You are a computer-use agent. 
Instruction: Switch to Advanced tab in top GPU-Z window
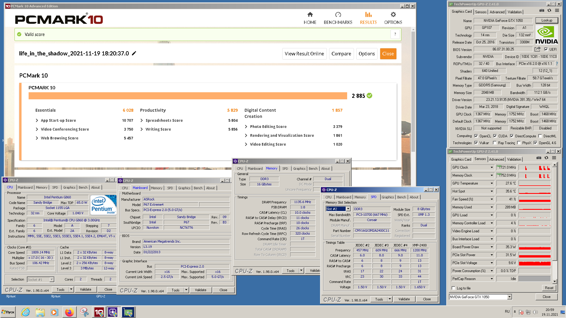(497, 12)
